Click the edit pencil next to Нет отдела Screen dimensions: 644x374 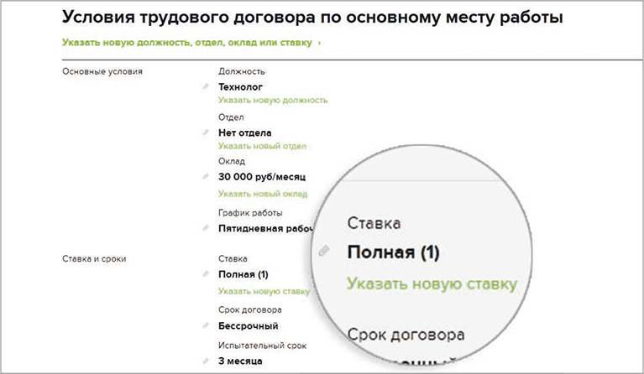[x=204, y=132]
